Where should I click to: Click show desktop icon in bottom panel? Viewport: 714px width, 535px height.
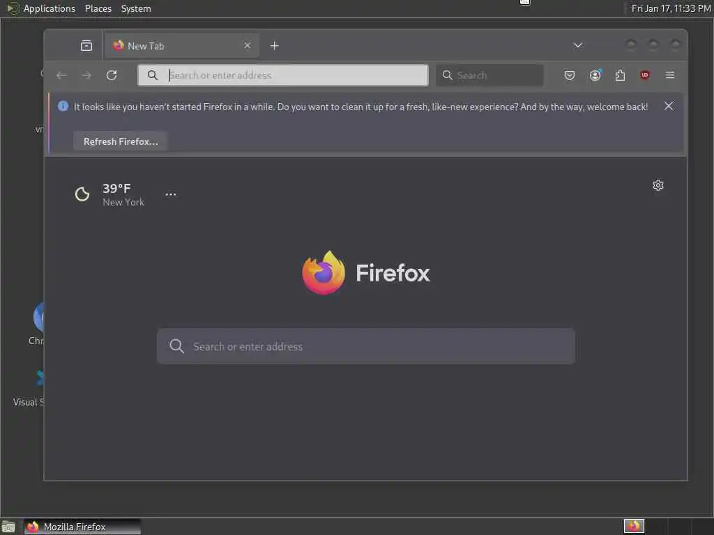click(8, 527)
